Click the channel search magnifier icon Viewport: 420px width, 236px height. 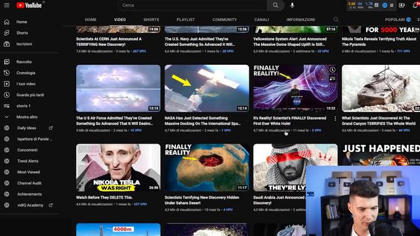point(336,20)
